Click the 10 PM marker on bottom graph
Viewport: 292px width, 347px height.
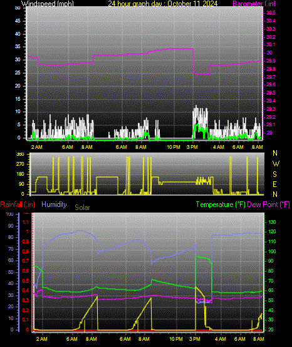[176, 339]
